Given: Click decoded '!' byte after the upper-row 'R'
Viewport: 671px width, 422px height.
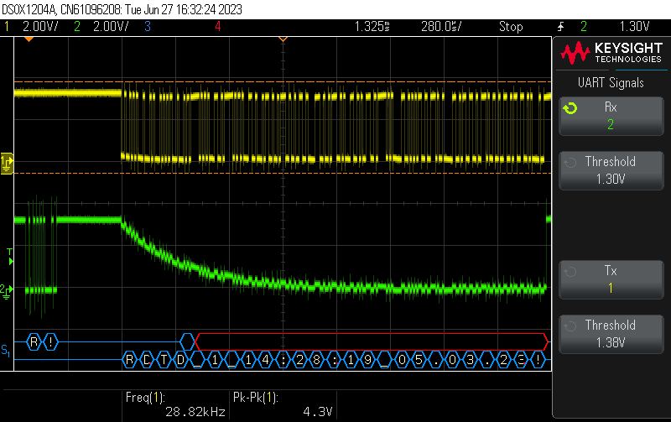Looking at the screenshot, I should [50, 342].
